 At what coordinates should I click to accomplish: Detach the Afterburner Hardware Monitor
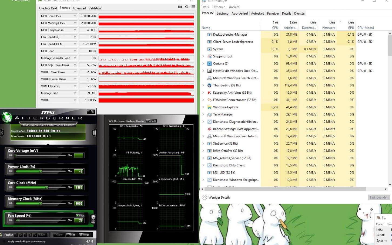pyautogui.click(x=151, y=121)
